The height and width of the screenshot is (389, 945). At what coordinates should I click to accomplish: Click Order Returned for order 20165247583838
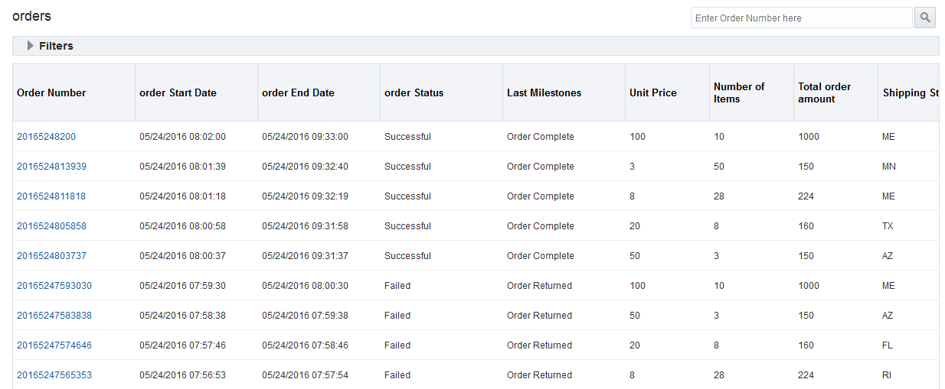(539, 316)
